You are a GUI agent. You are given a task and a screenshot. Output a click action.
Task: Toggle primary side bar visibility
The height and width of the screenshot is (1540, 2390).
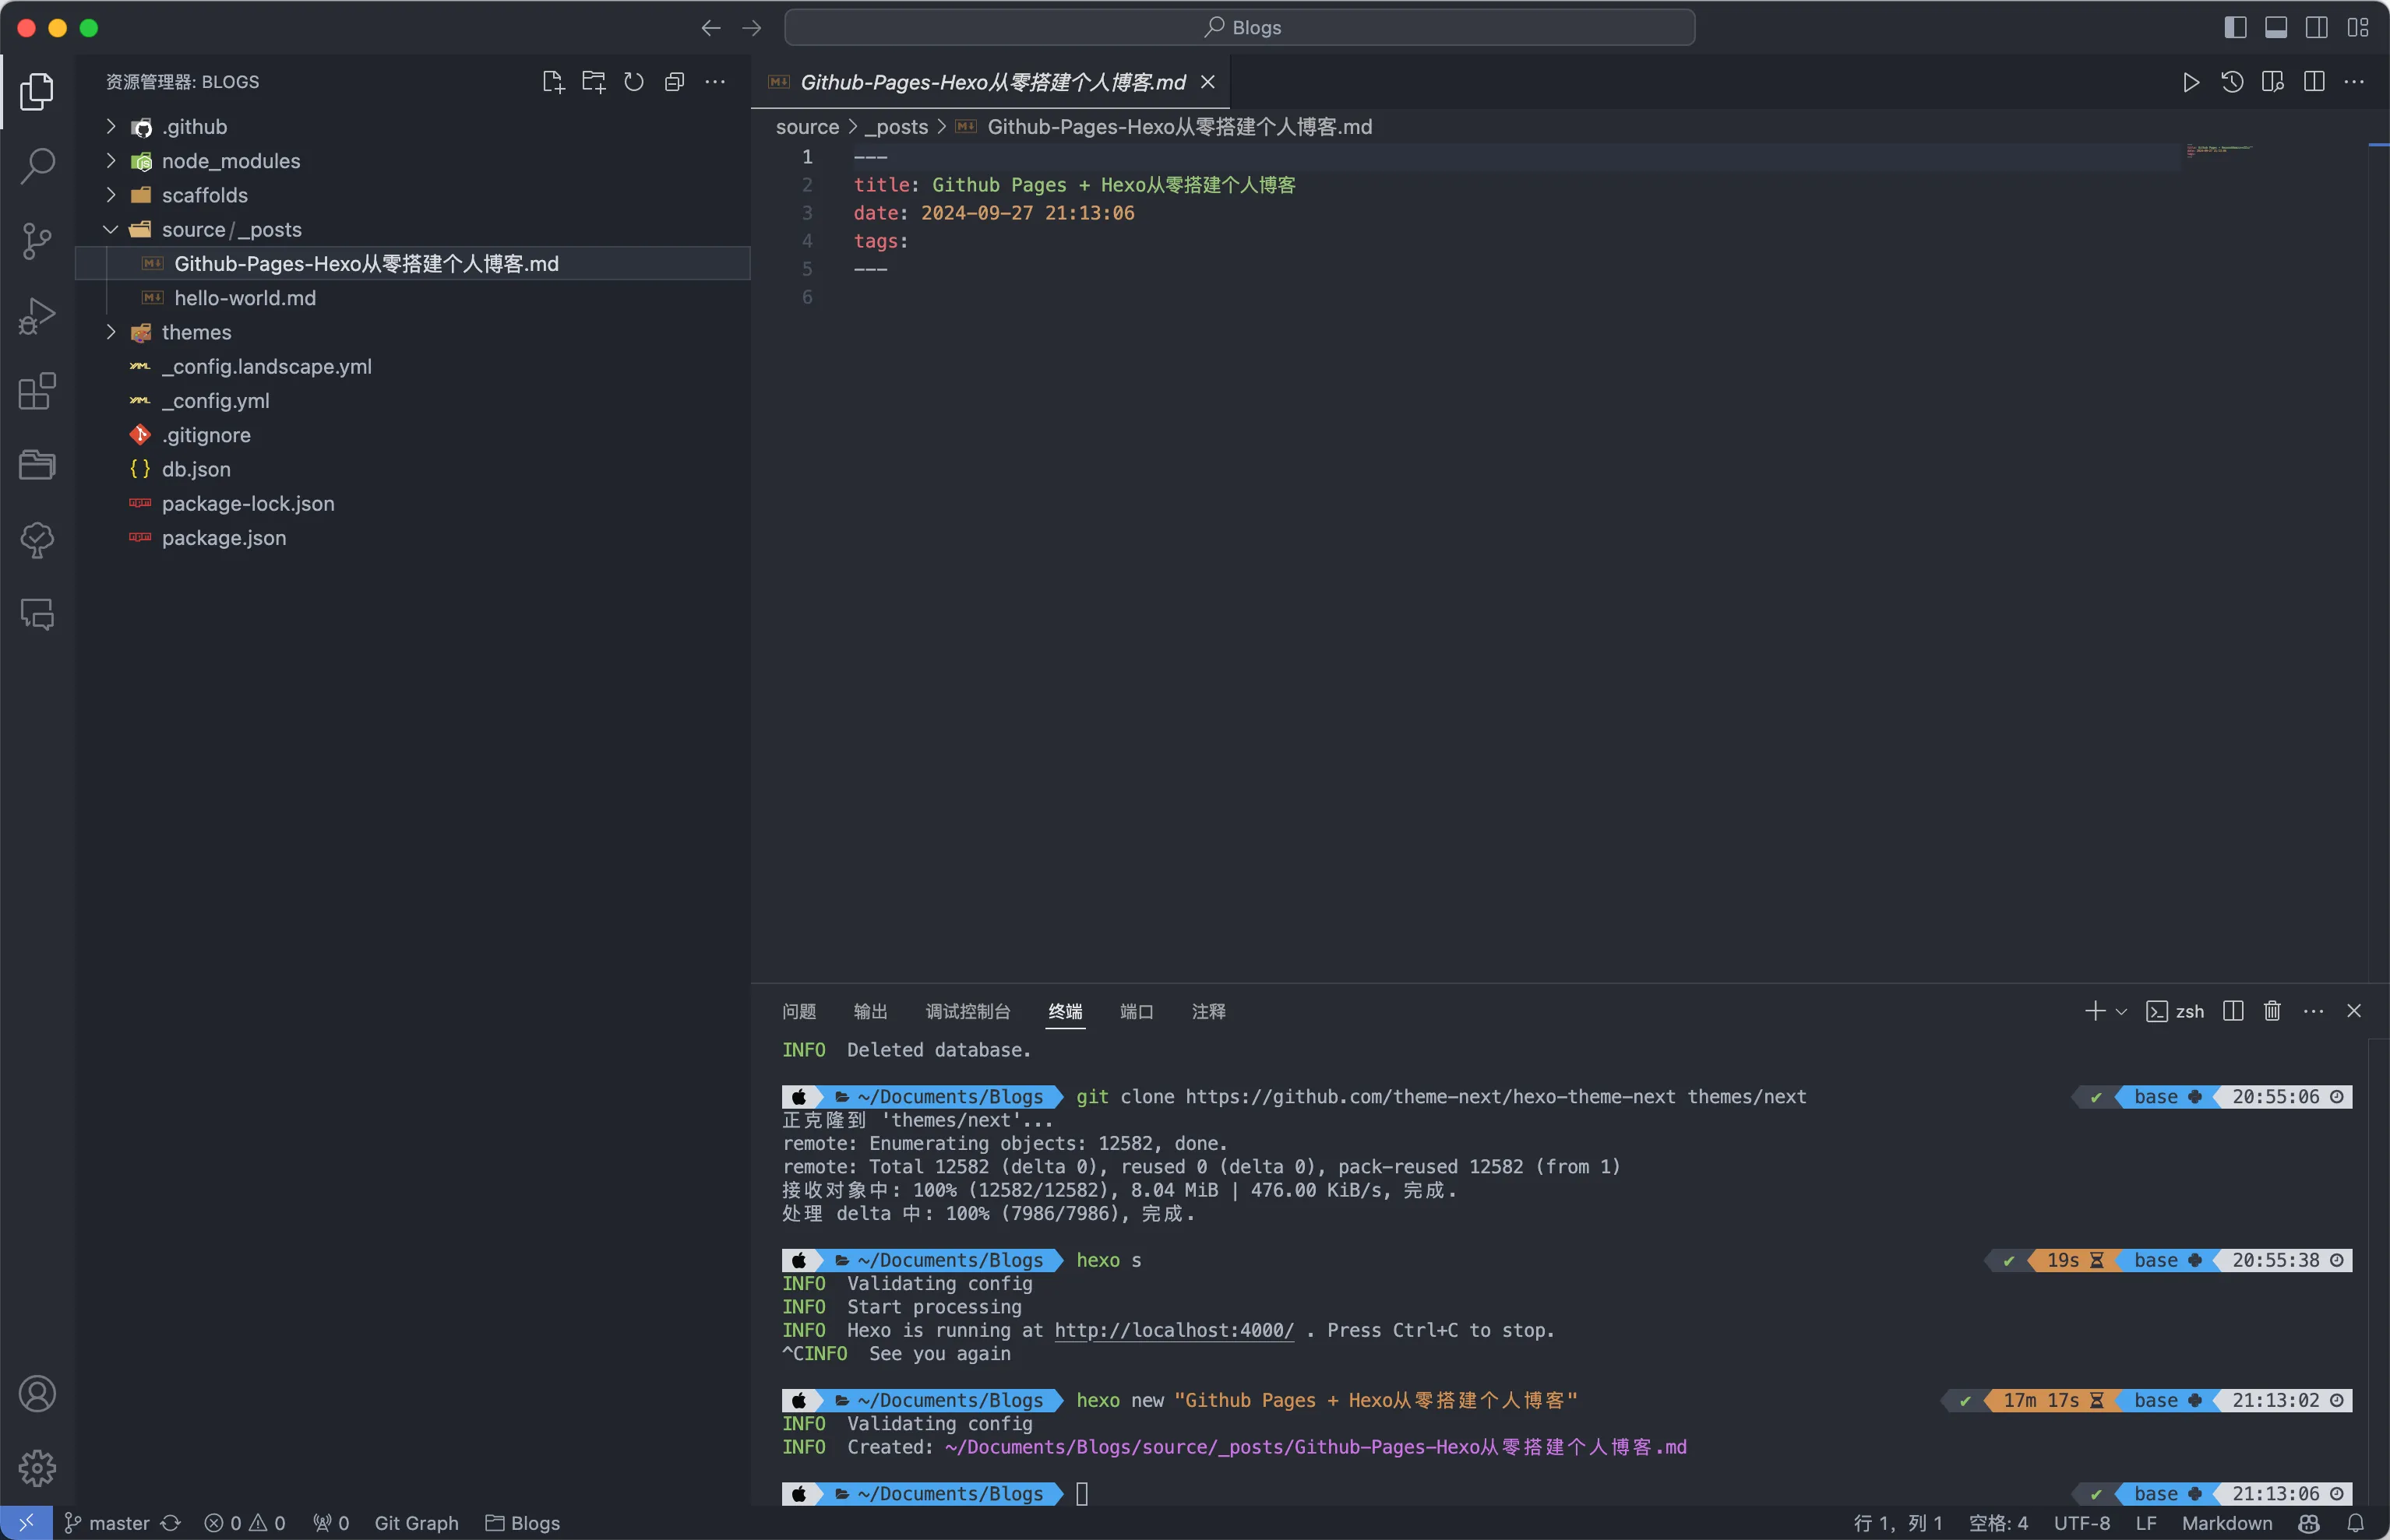click(x=2235, y=28)
